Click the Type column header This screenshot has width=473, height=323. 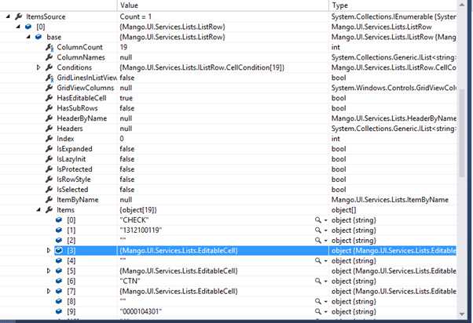[393, 5]
